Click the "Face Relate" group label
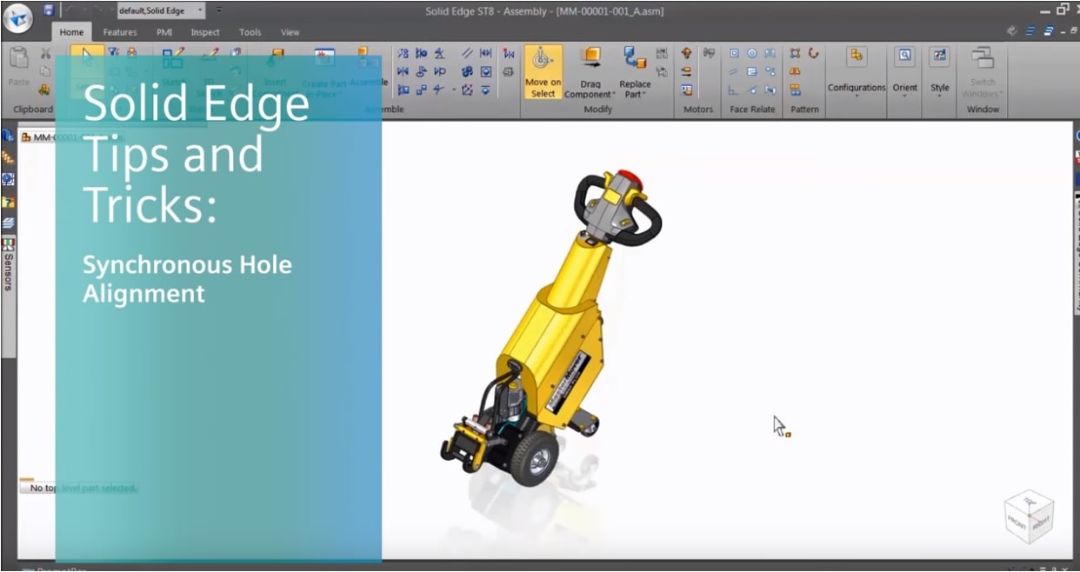The width and height of the screenshot is (1080, 572). 751,110
